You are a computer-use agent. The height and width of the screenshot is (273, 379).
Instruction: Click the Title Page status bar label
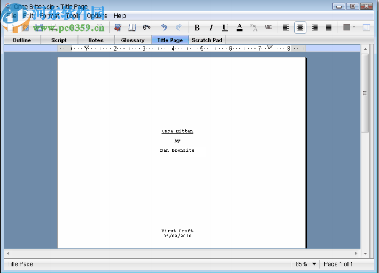pyautogui.click(x=20, y=264)
